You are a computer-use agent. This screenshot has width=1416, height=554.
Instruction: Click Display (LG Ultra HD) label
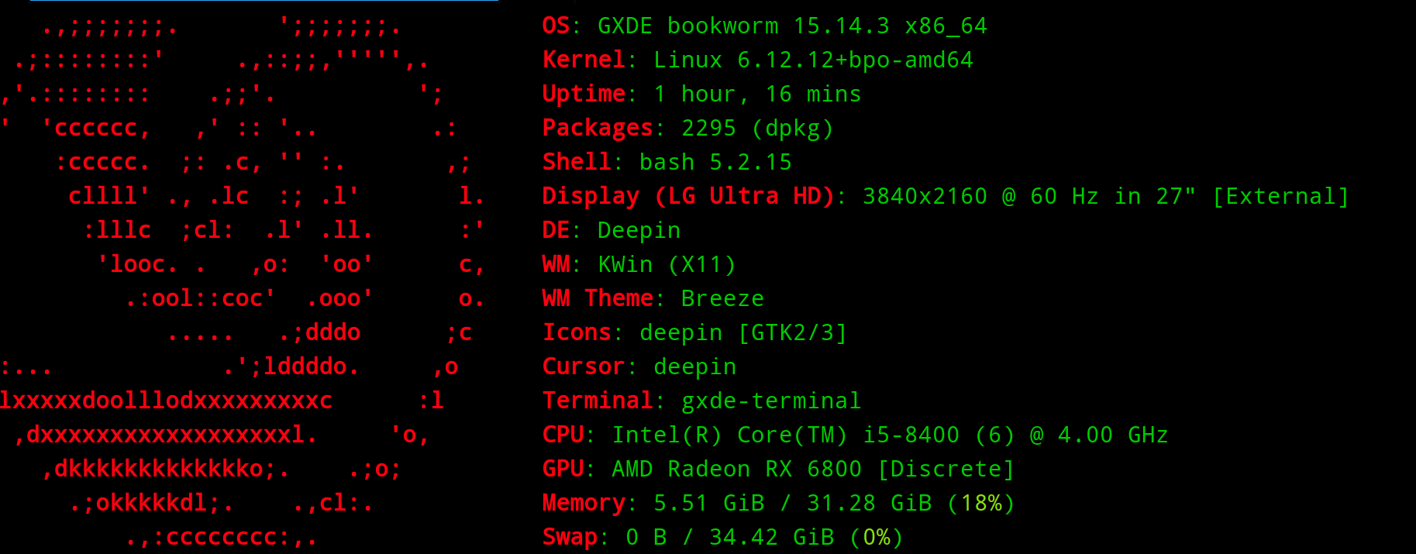pos(688,196)
